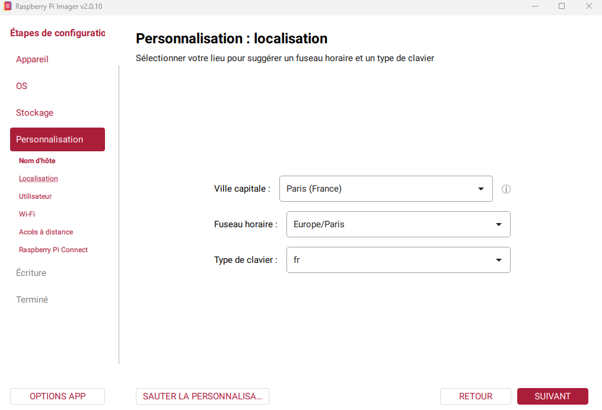The height and width of the screenshot is (410, 602).
Task: Go to the Utilisateur sub-step
Action: pyautogui.click(x=36, y=196)
